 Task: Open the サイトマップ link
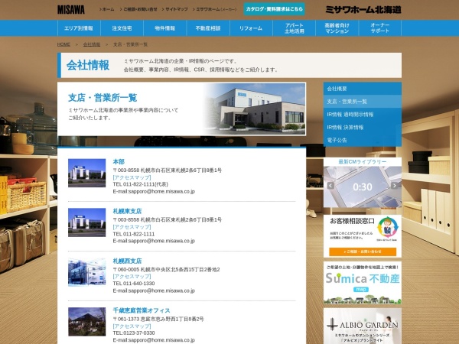pyautogui.click(x=175, y=9)
